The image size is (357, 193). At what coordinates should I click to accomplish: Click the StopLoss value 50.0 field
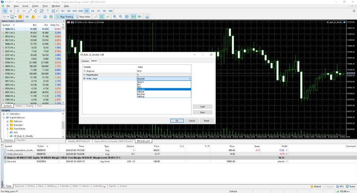[164, 71]
